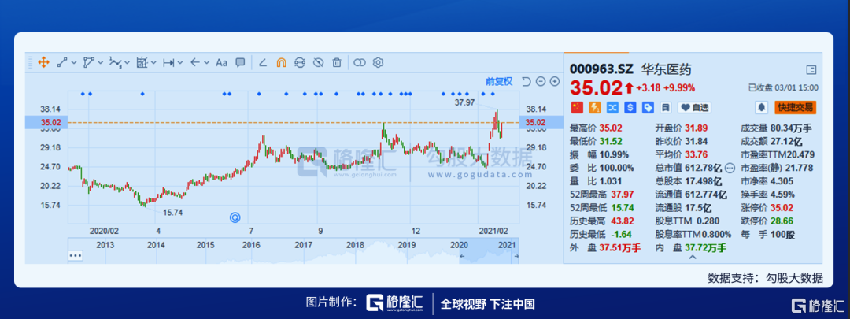Click the 2021/02 date label on chart axis

(x=493, y=231)
